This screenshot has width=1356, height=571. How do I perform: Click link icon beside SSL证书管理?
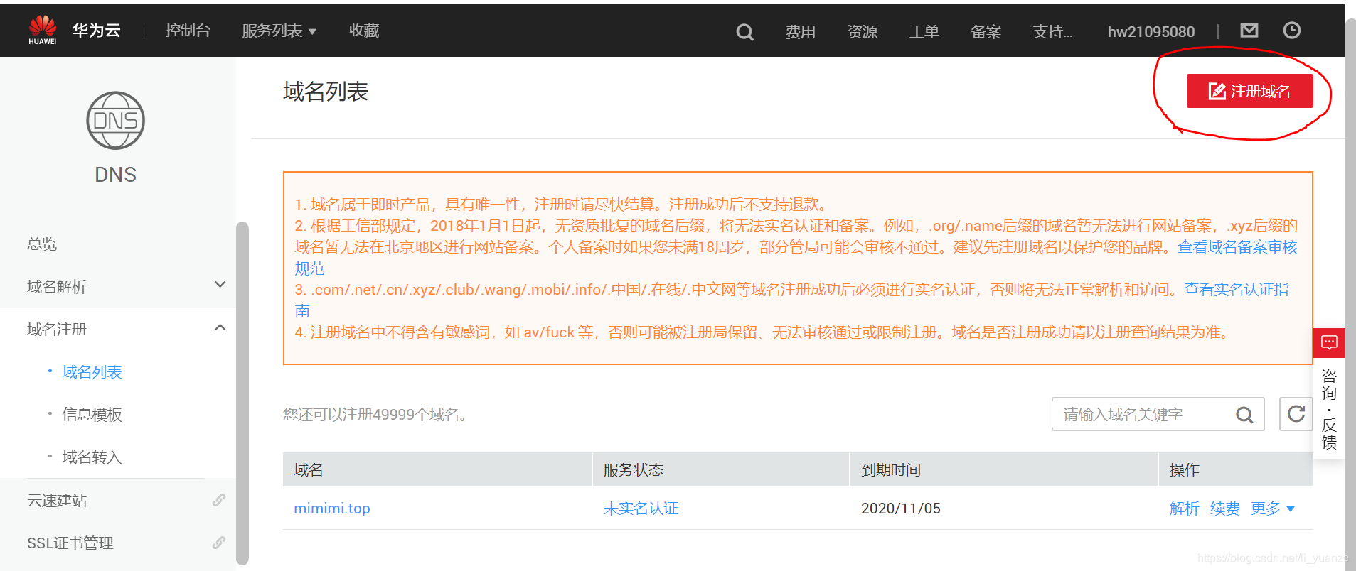(x=219, y=543)
